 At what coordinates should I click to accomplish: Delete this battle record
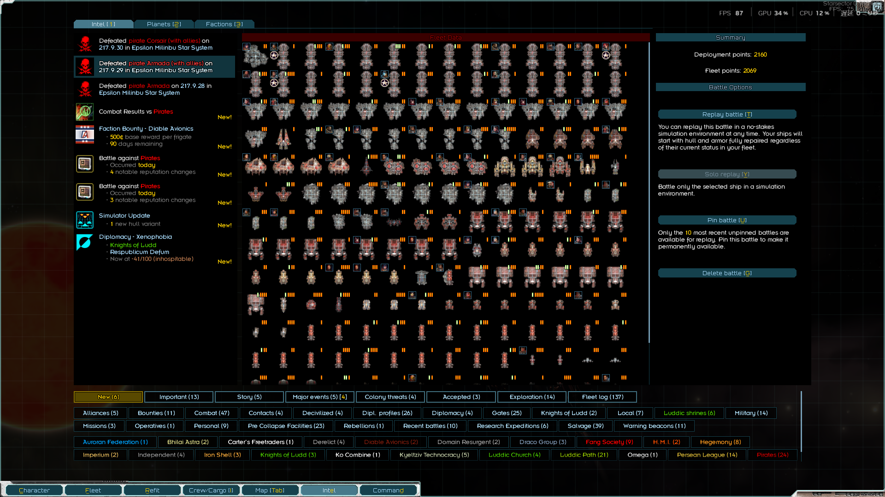pyautogui.click(x=727, y=273)
